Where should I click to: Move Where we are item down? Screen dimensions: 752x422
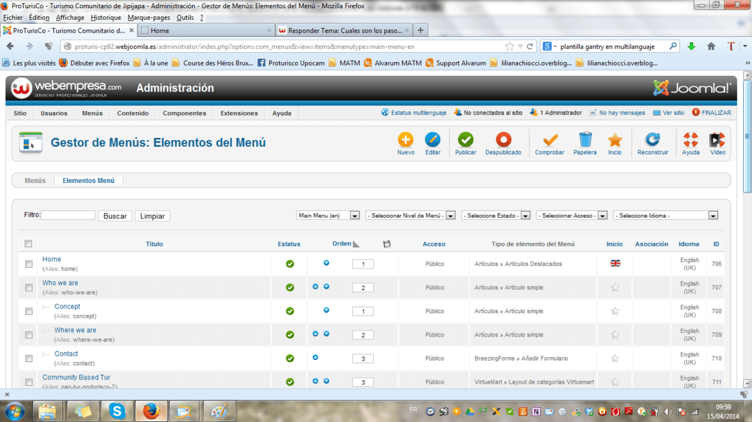(x=326, y=334)
